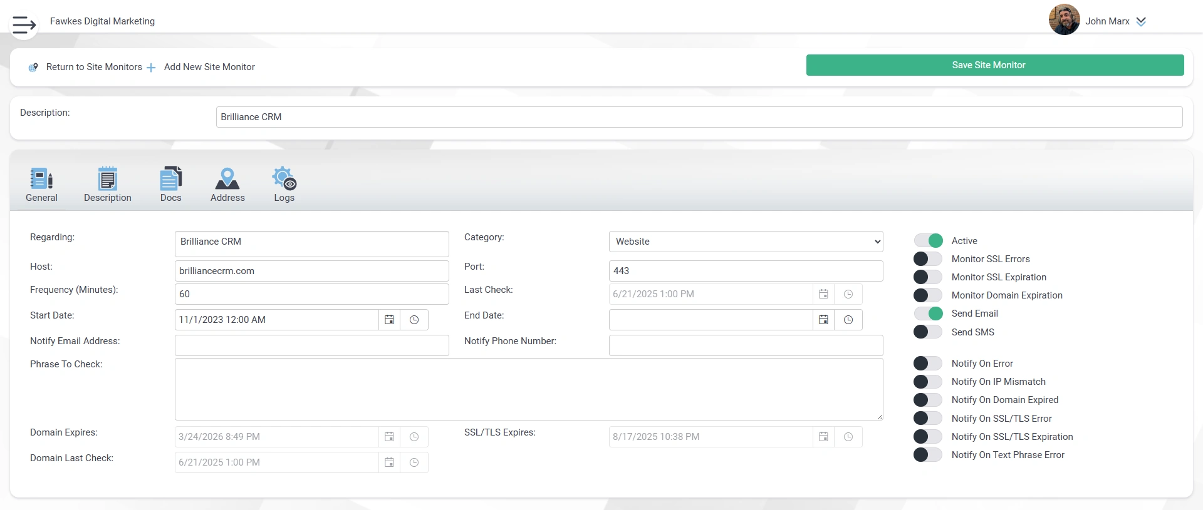Image resolution: width=1203 pixels, height=510 pixels.
Task: Return to Site Monitors list
Action: click(94, 67)
